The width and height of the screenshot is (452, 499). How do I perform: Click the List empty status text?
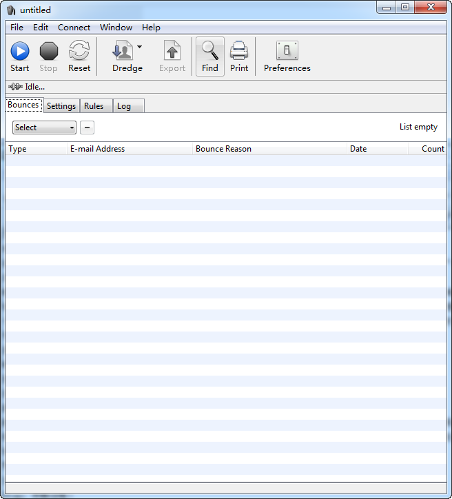point(418,127)
